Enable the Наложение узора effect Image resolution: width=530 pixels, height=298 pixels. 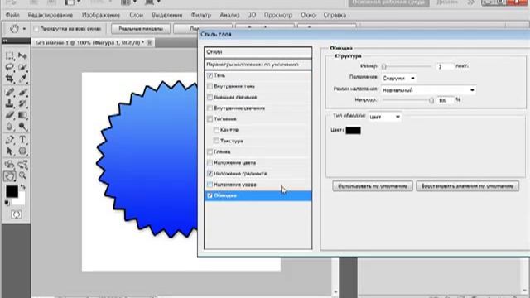pos(210,185)
